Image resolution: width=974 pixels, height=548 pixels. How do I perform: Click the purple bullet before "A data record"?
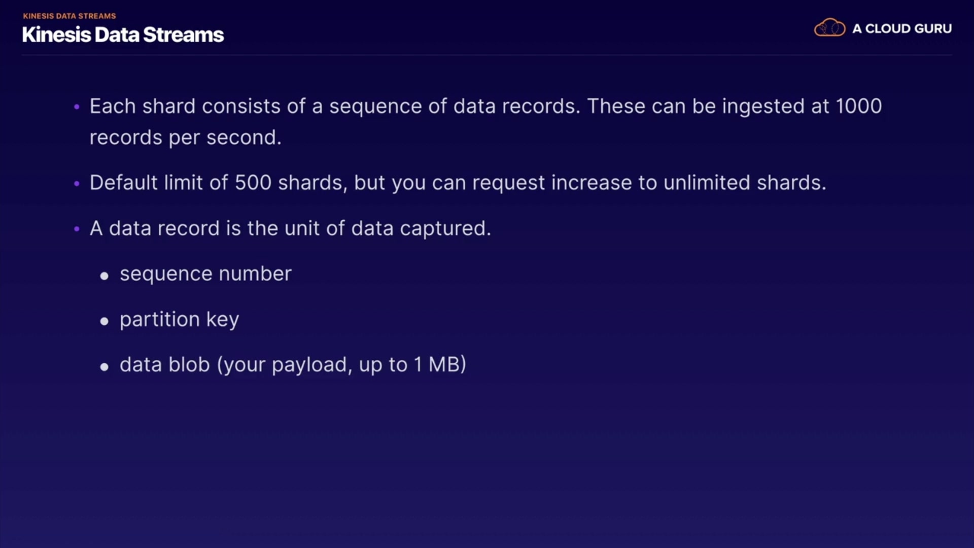click(x=77, y=229)
